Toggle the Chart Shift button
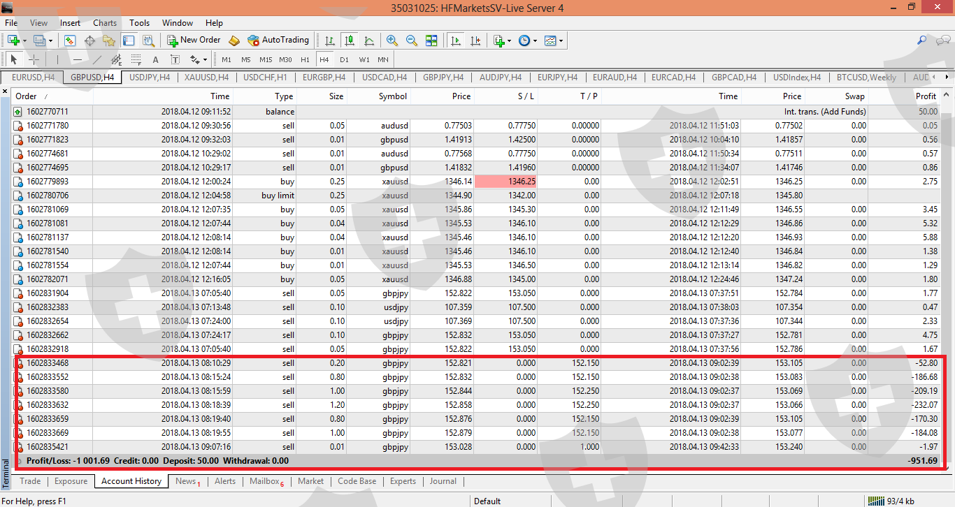 pos(476,41)
